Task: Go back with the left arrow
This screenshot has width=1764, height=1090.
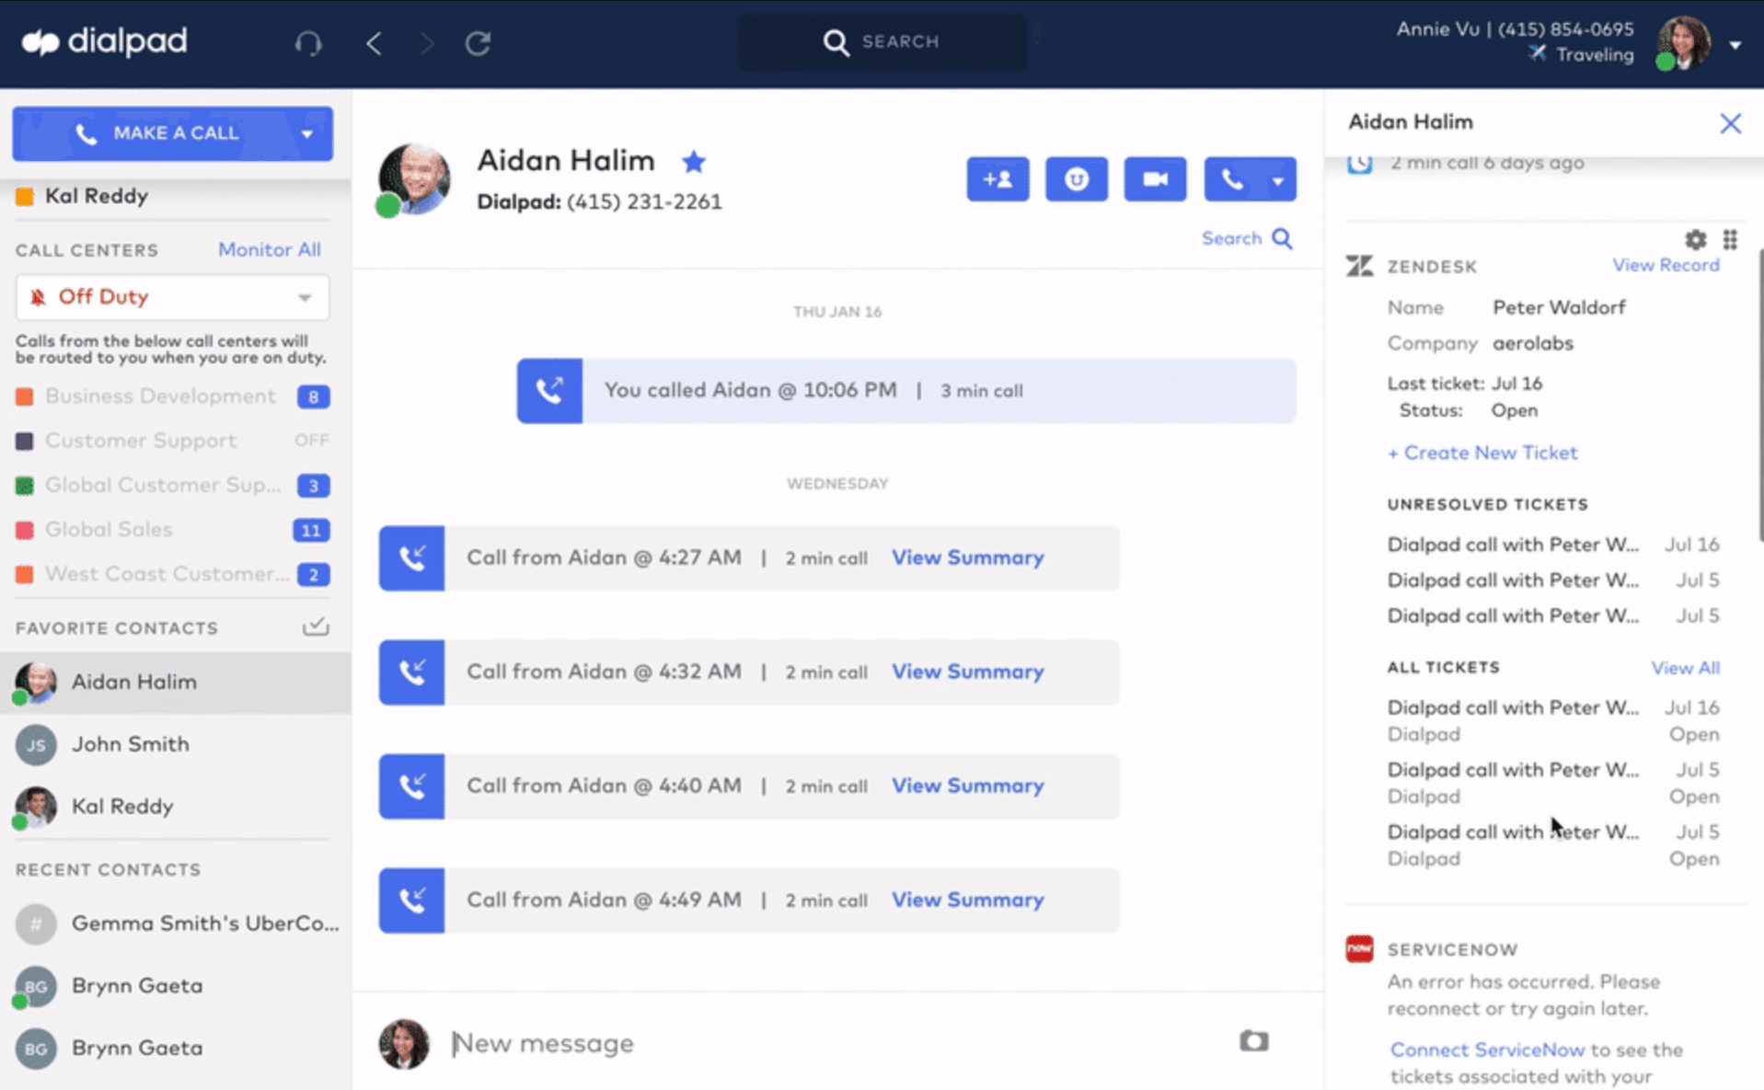Action: pos(374,42)
